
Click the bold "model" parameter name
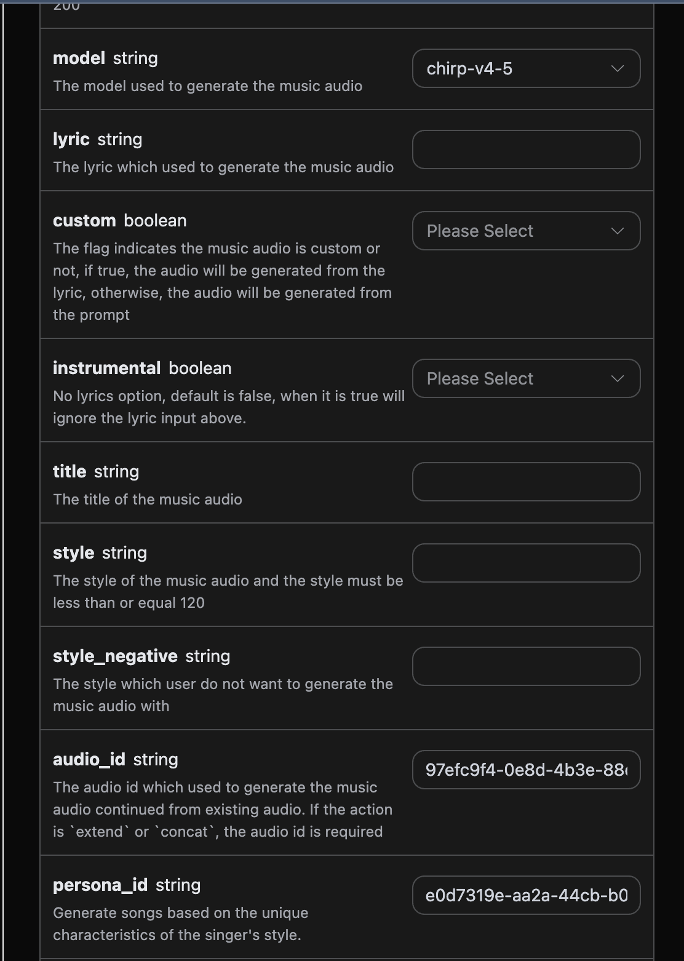click(79, 58)
